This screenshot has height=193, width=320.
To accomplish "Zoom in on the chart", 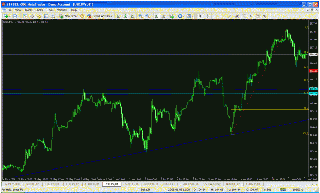I will click(140, 16).
